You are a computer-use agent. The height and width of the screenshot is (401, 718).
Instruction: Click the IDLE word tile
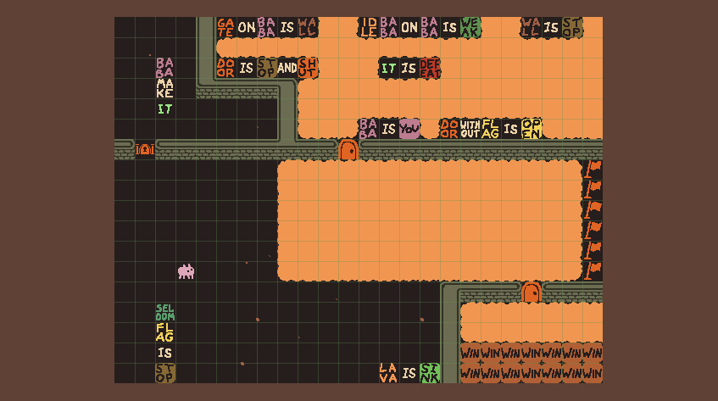(368, 27)
